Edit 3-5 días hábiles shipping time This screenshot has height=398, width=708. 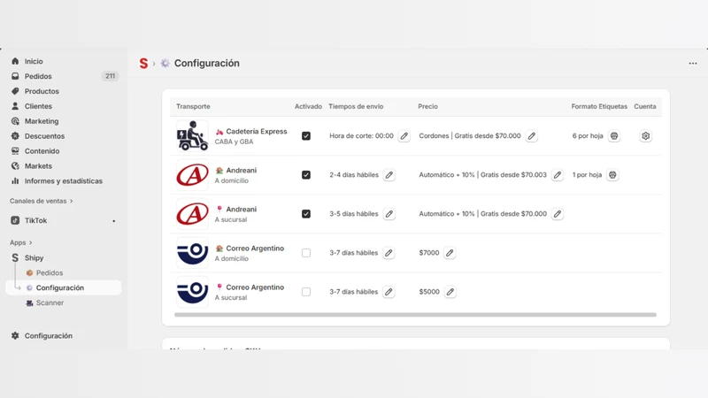click(389, 214)
